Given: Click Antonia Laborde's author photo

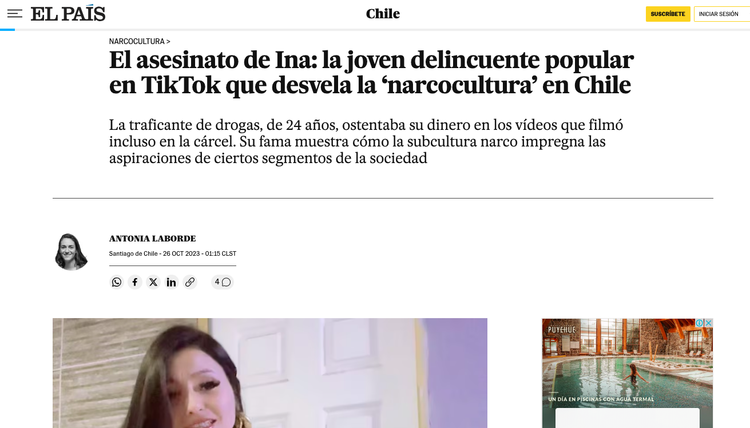Looking at the screenshot, I should [x=72, y=252].
